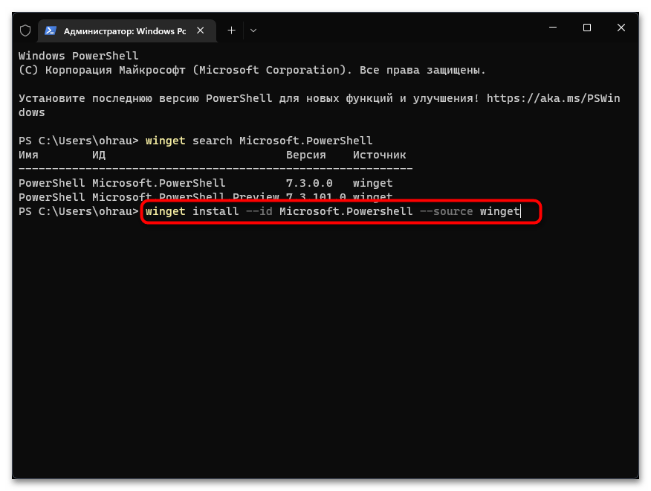This screenshot has width=651, height=491.
Task: Click the PowerShell icon on the tab
Action: pyautogui.click(x=51, y=30)
